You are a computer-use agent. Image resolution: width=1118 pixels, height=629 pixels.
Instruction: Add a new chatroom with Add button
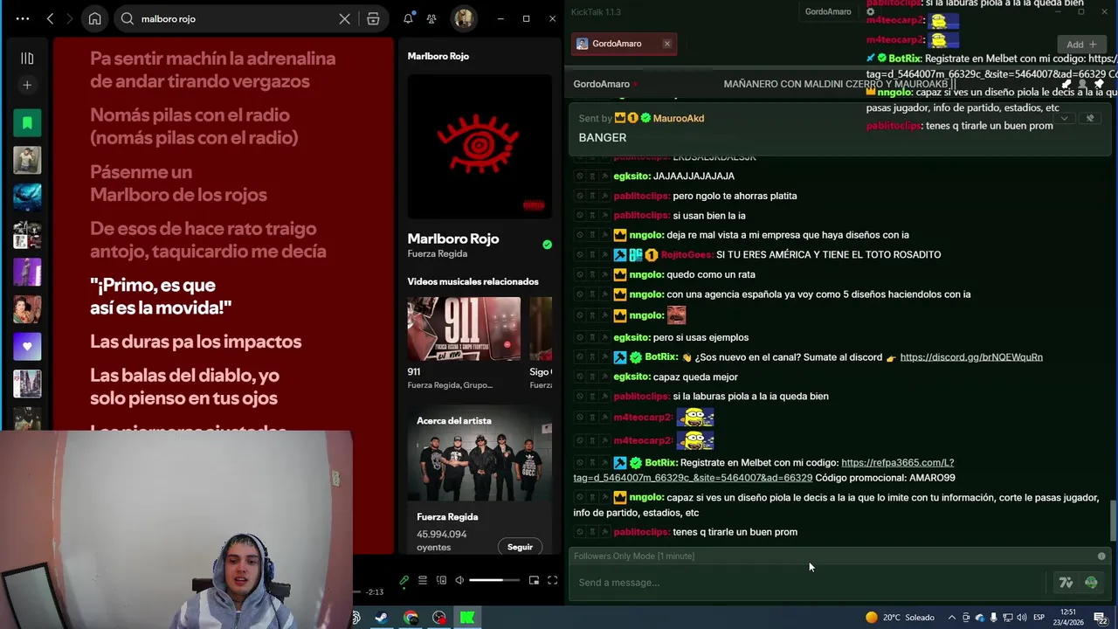[1080, 45]
